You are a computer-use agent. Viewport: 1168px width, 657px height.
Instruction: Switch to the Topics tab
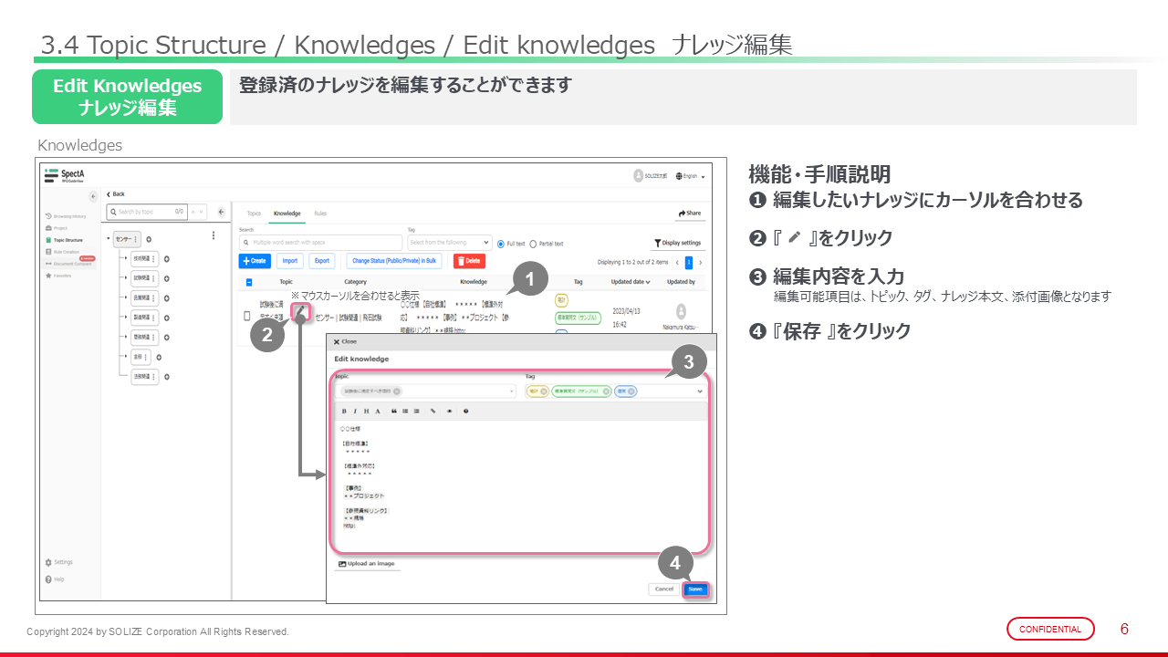(254, 214)
